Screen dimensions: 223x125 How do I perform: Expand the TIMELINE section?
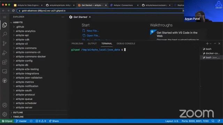11,117
